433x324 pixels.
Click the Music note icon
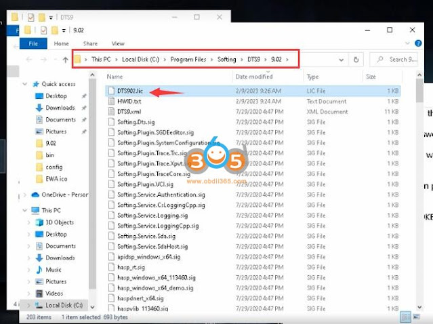click(x=39, y=270)
